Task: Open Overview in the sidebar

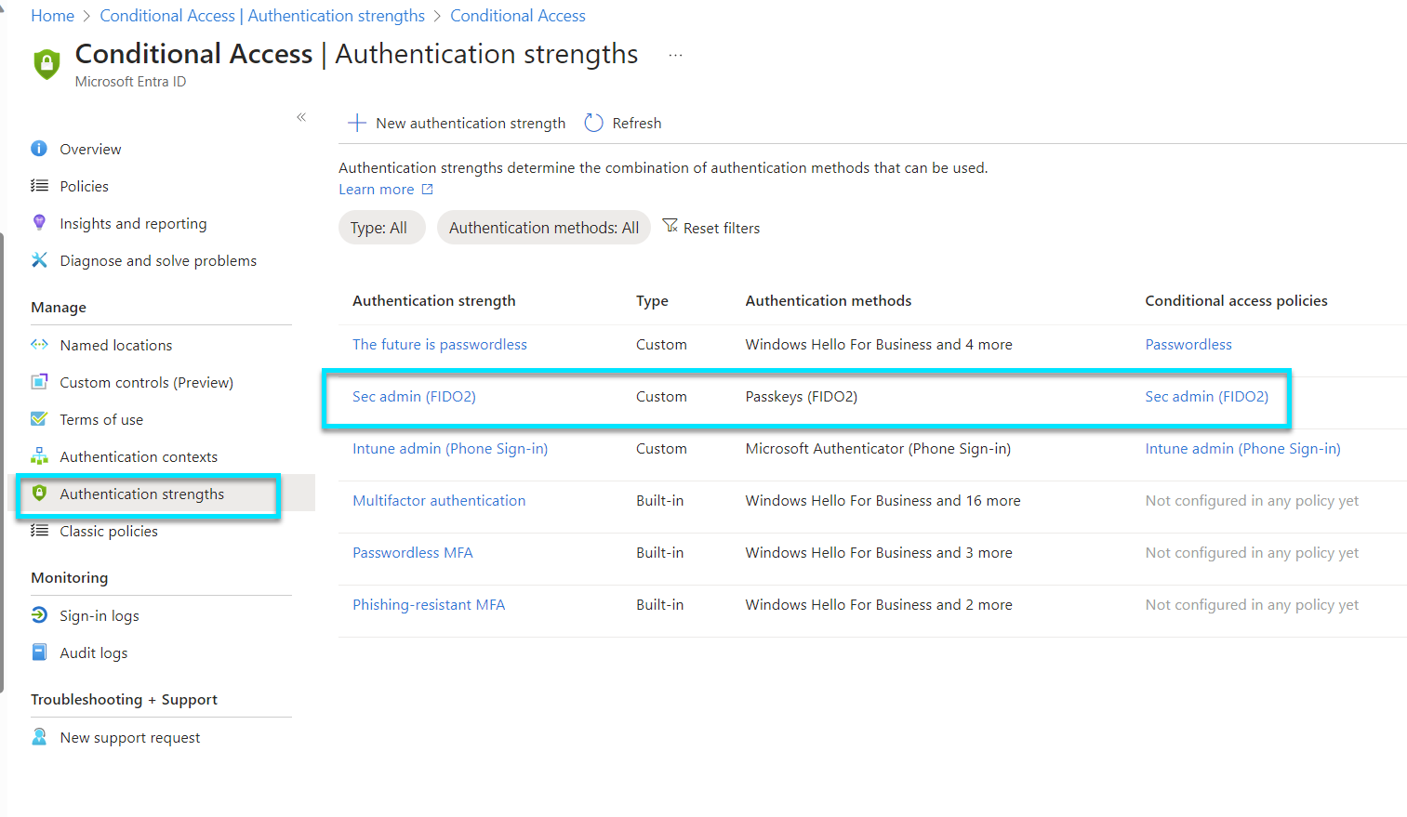Action: click(x=90, y=149)
